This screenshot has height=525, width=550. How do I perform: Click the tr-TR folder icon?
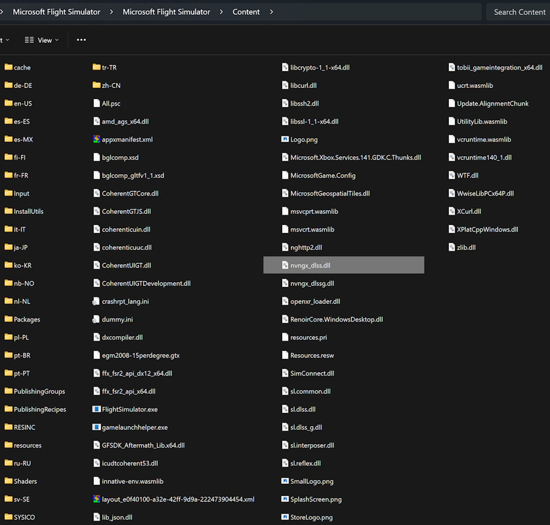click(x=96, y=67)
